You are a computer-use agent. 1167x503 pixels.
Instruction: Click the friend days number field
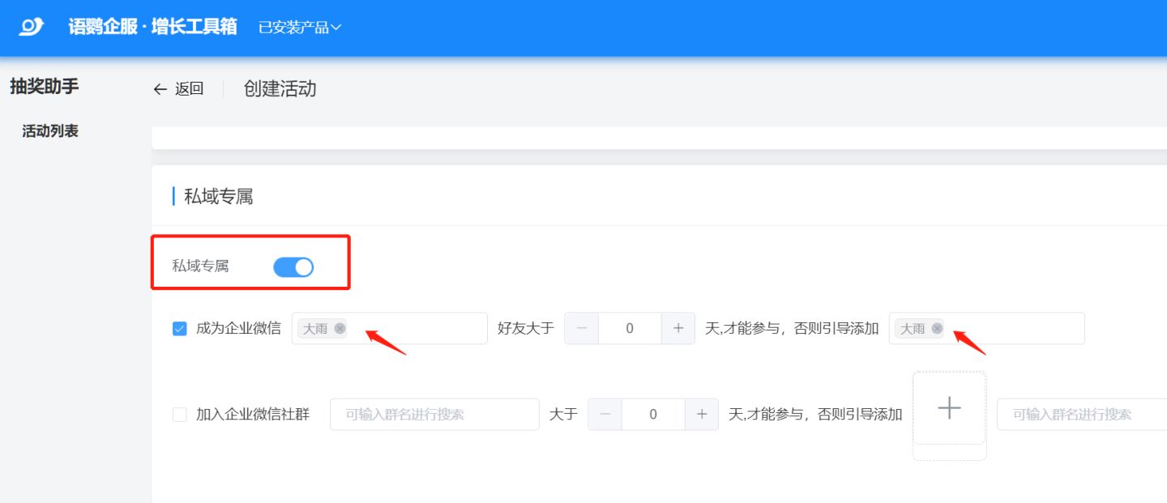[x=630, y=328]
